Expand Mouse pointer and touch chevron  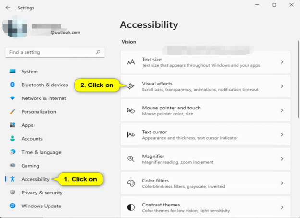(x=282, y=110)
